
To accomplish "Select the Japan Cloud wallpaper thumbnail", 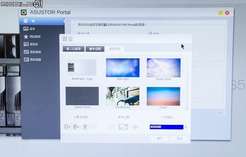I will pos(82,96).
